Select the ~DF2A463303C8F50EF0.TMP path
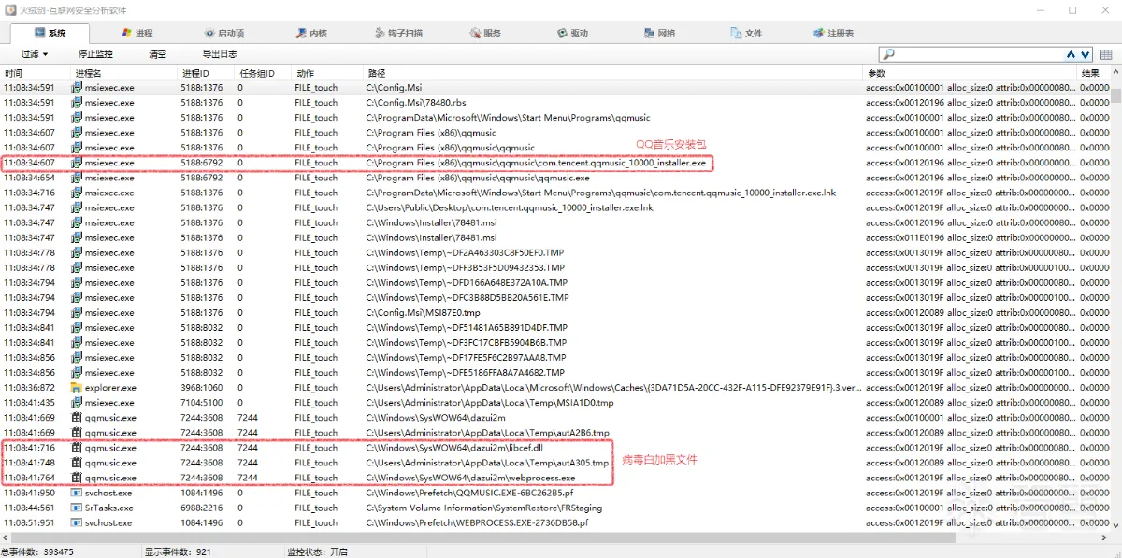 (467, 252)
